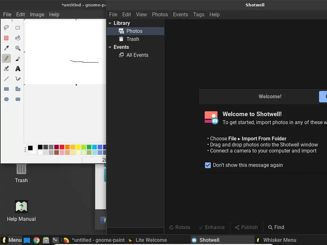Choose the polygon shape tool
This screenshot has width=327, height=245.
click(18, 89)
